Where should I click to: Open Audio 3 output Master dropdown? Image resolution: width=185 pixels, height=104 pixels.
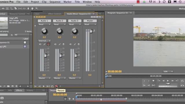point(75,78)
